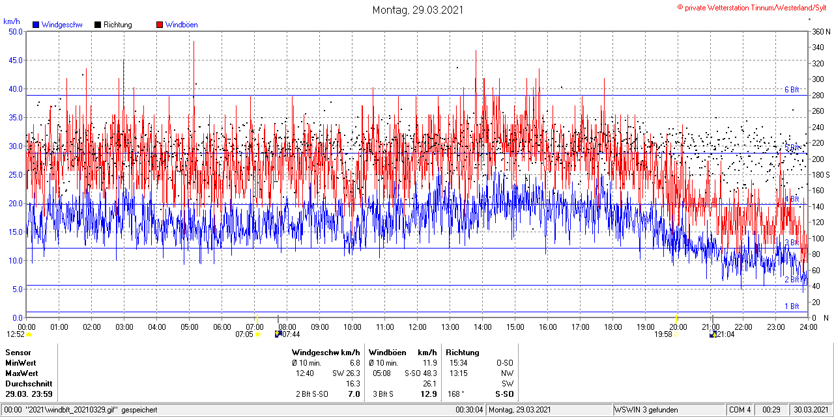Click the blue Windgeschw legend swatch
The height and width of the screenshot is (417, 834).
pyautogui.click(x=35, y=25)
